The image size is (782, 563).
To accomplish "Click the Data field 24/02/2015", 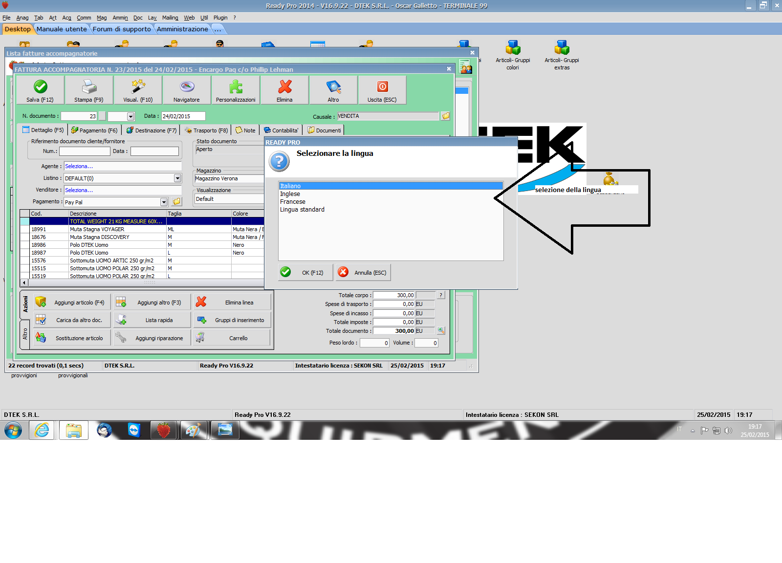I will 183,116.
